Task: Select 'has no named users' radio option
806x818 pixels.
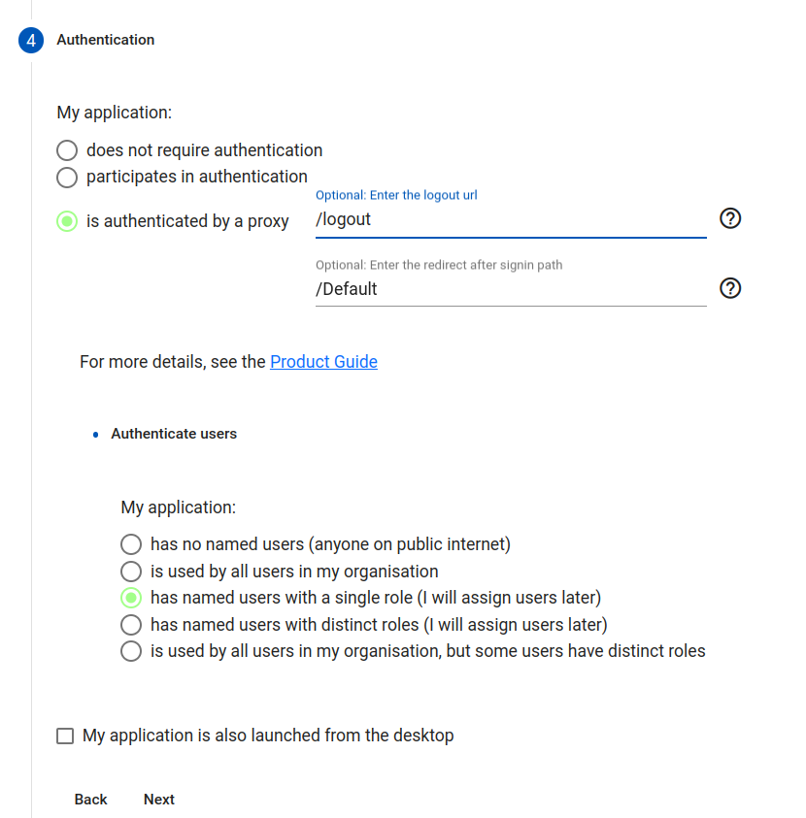Action: [131, 543]
